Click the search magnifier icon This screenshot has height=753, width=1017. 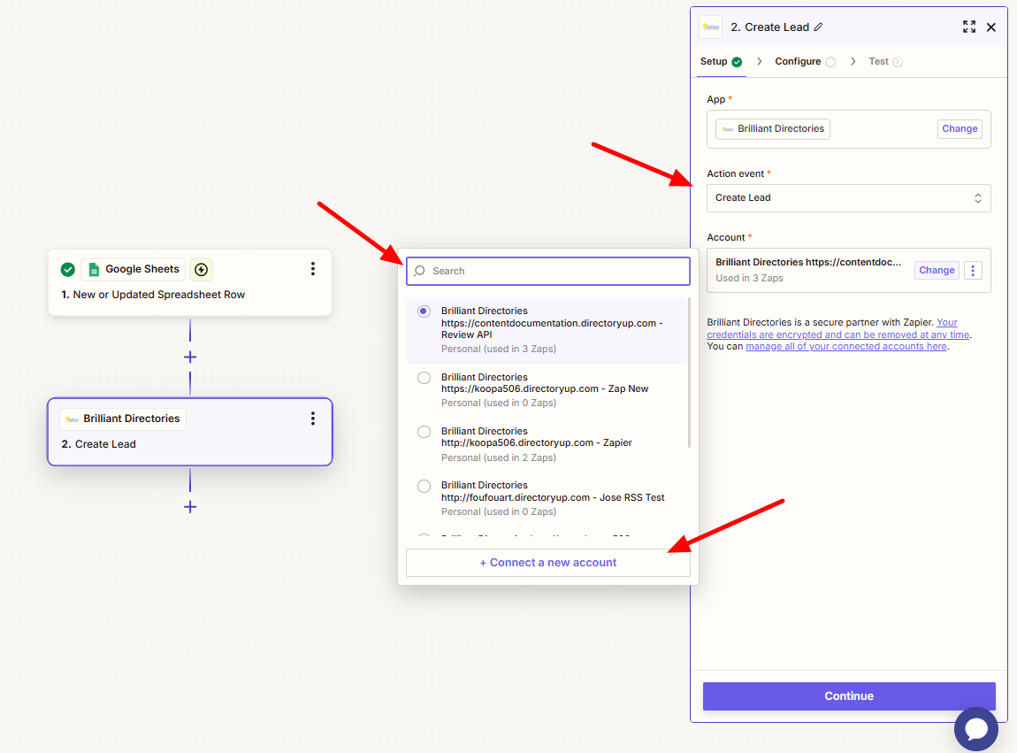[420, 271]
